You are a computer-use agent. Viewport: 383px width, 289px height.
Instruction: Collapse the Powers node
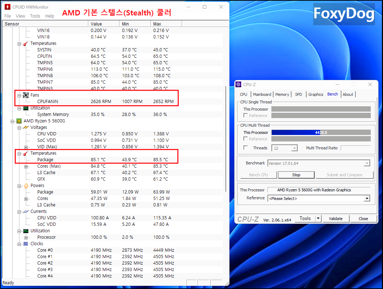(x=19, y=186)
